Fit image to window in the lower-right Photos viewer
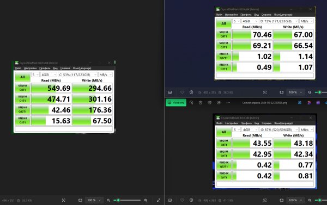Image resolution: width=327 pixels, height=205 pixels. point(282,200)
